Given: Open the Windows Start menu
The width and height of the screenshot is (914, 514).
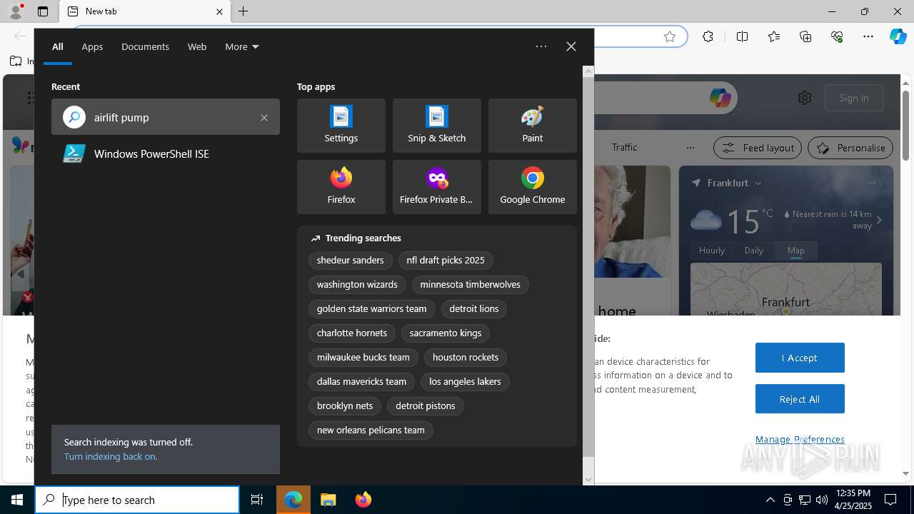Looking at the screenshot, I should (x=17, y=500).
